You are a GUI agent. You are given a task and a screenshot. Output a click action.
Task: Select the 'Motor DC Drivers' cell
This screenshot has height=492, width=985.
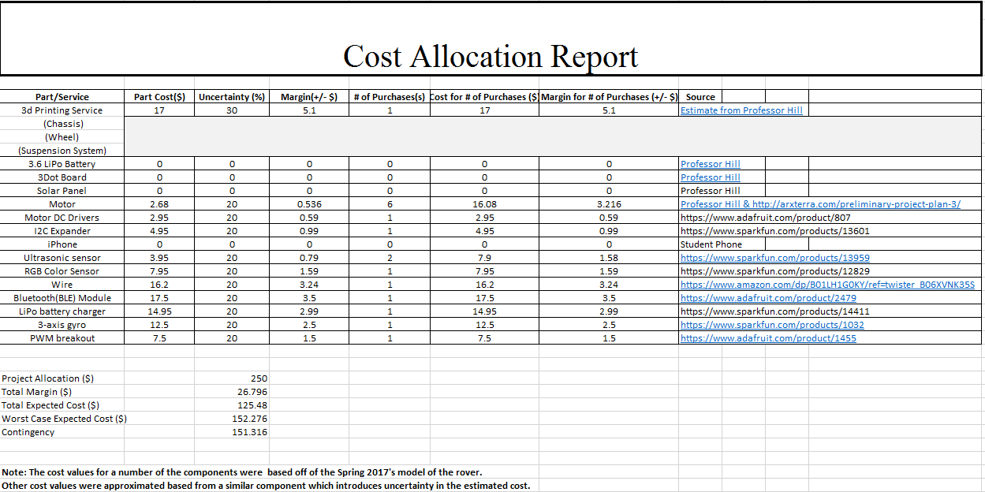click(x=62, y=218)
